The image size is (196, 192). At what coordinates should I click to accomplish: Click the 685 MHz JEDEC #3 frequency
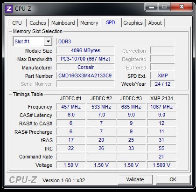click(x=131, y=107)
